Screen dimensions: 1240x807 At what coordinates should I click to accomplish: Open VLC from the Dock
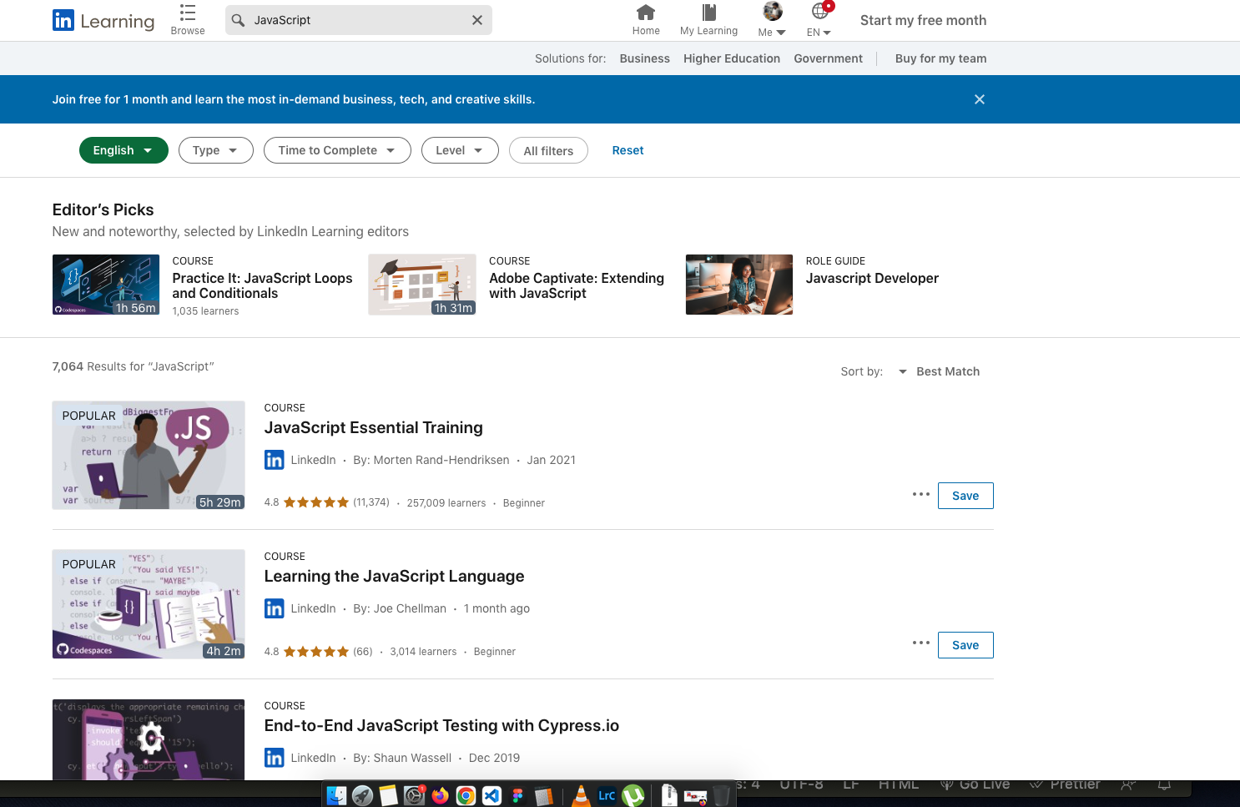pos(581,795)
